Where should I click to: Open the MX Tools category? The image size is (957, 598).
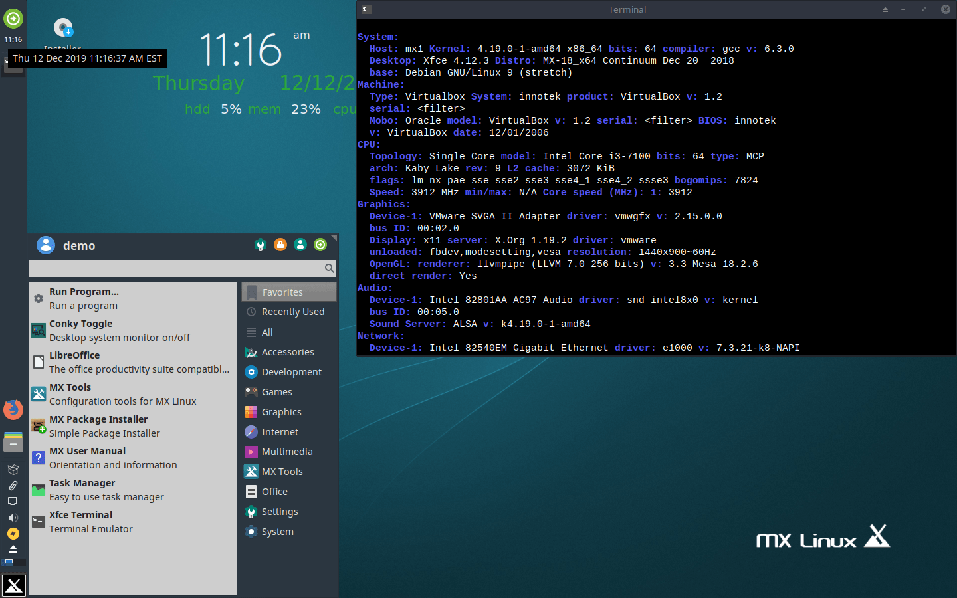click(289, 472)
